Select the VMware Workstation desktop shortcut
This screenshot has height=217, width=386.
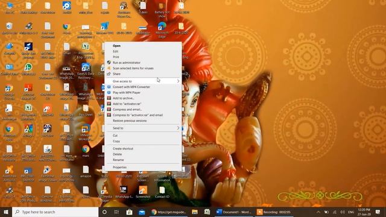click(x=86, y=133)
